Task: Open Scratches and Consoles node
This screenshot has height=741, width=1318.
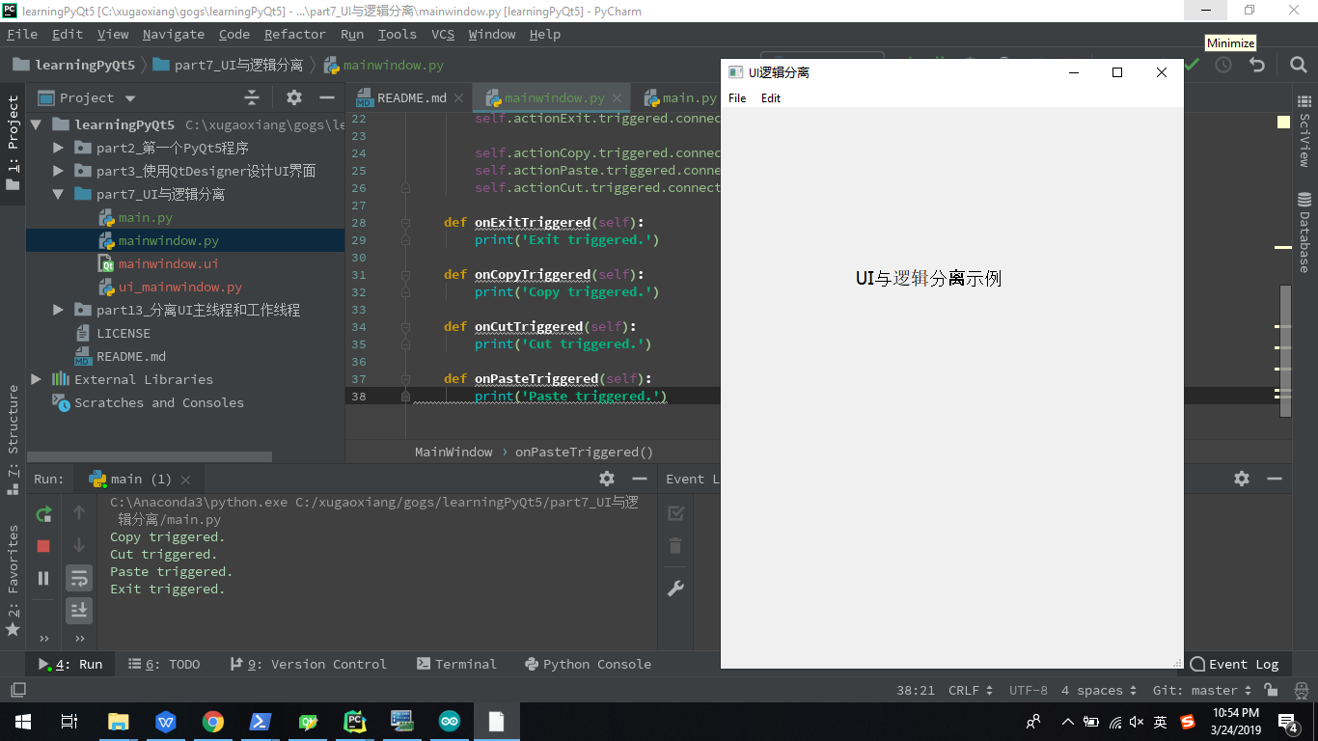Action: point(158,402)
